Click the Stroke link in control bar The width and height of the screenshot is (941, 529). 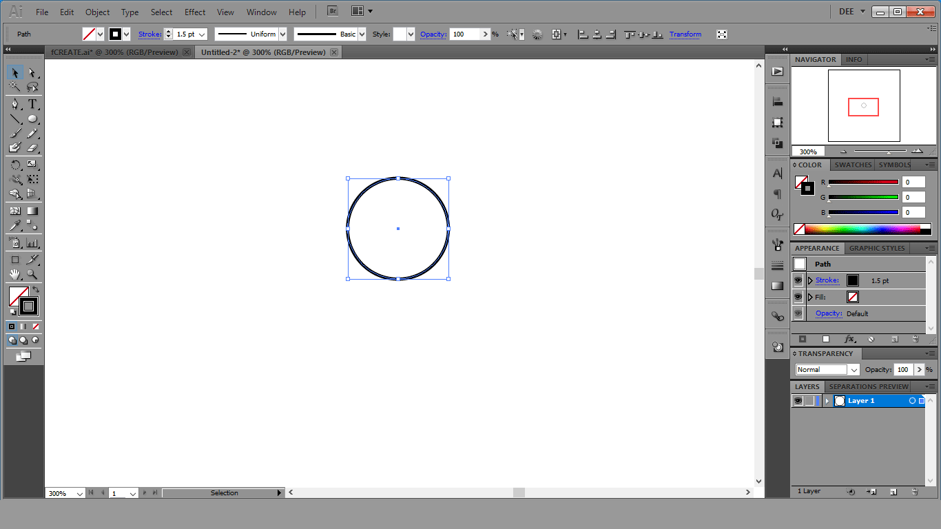pyautogui.click(x=149, y=34)
